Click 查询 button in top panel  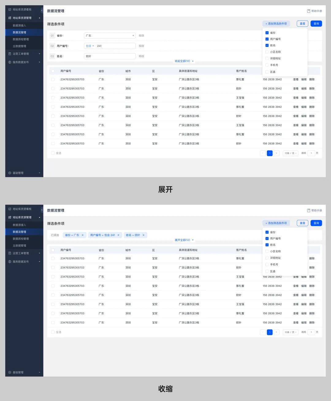316,24
